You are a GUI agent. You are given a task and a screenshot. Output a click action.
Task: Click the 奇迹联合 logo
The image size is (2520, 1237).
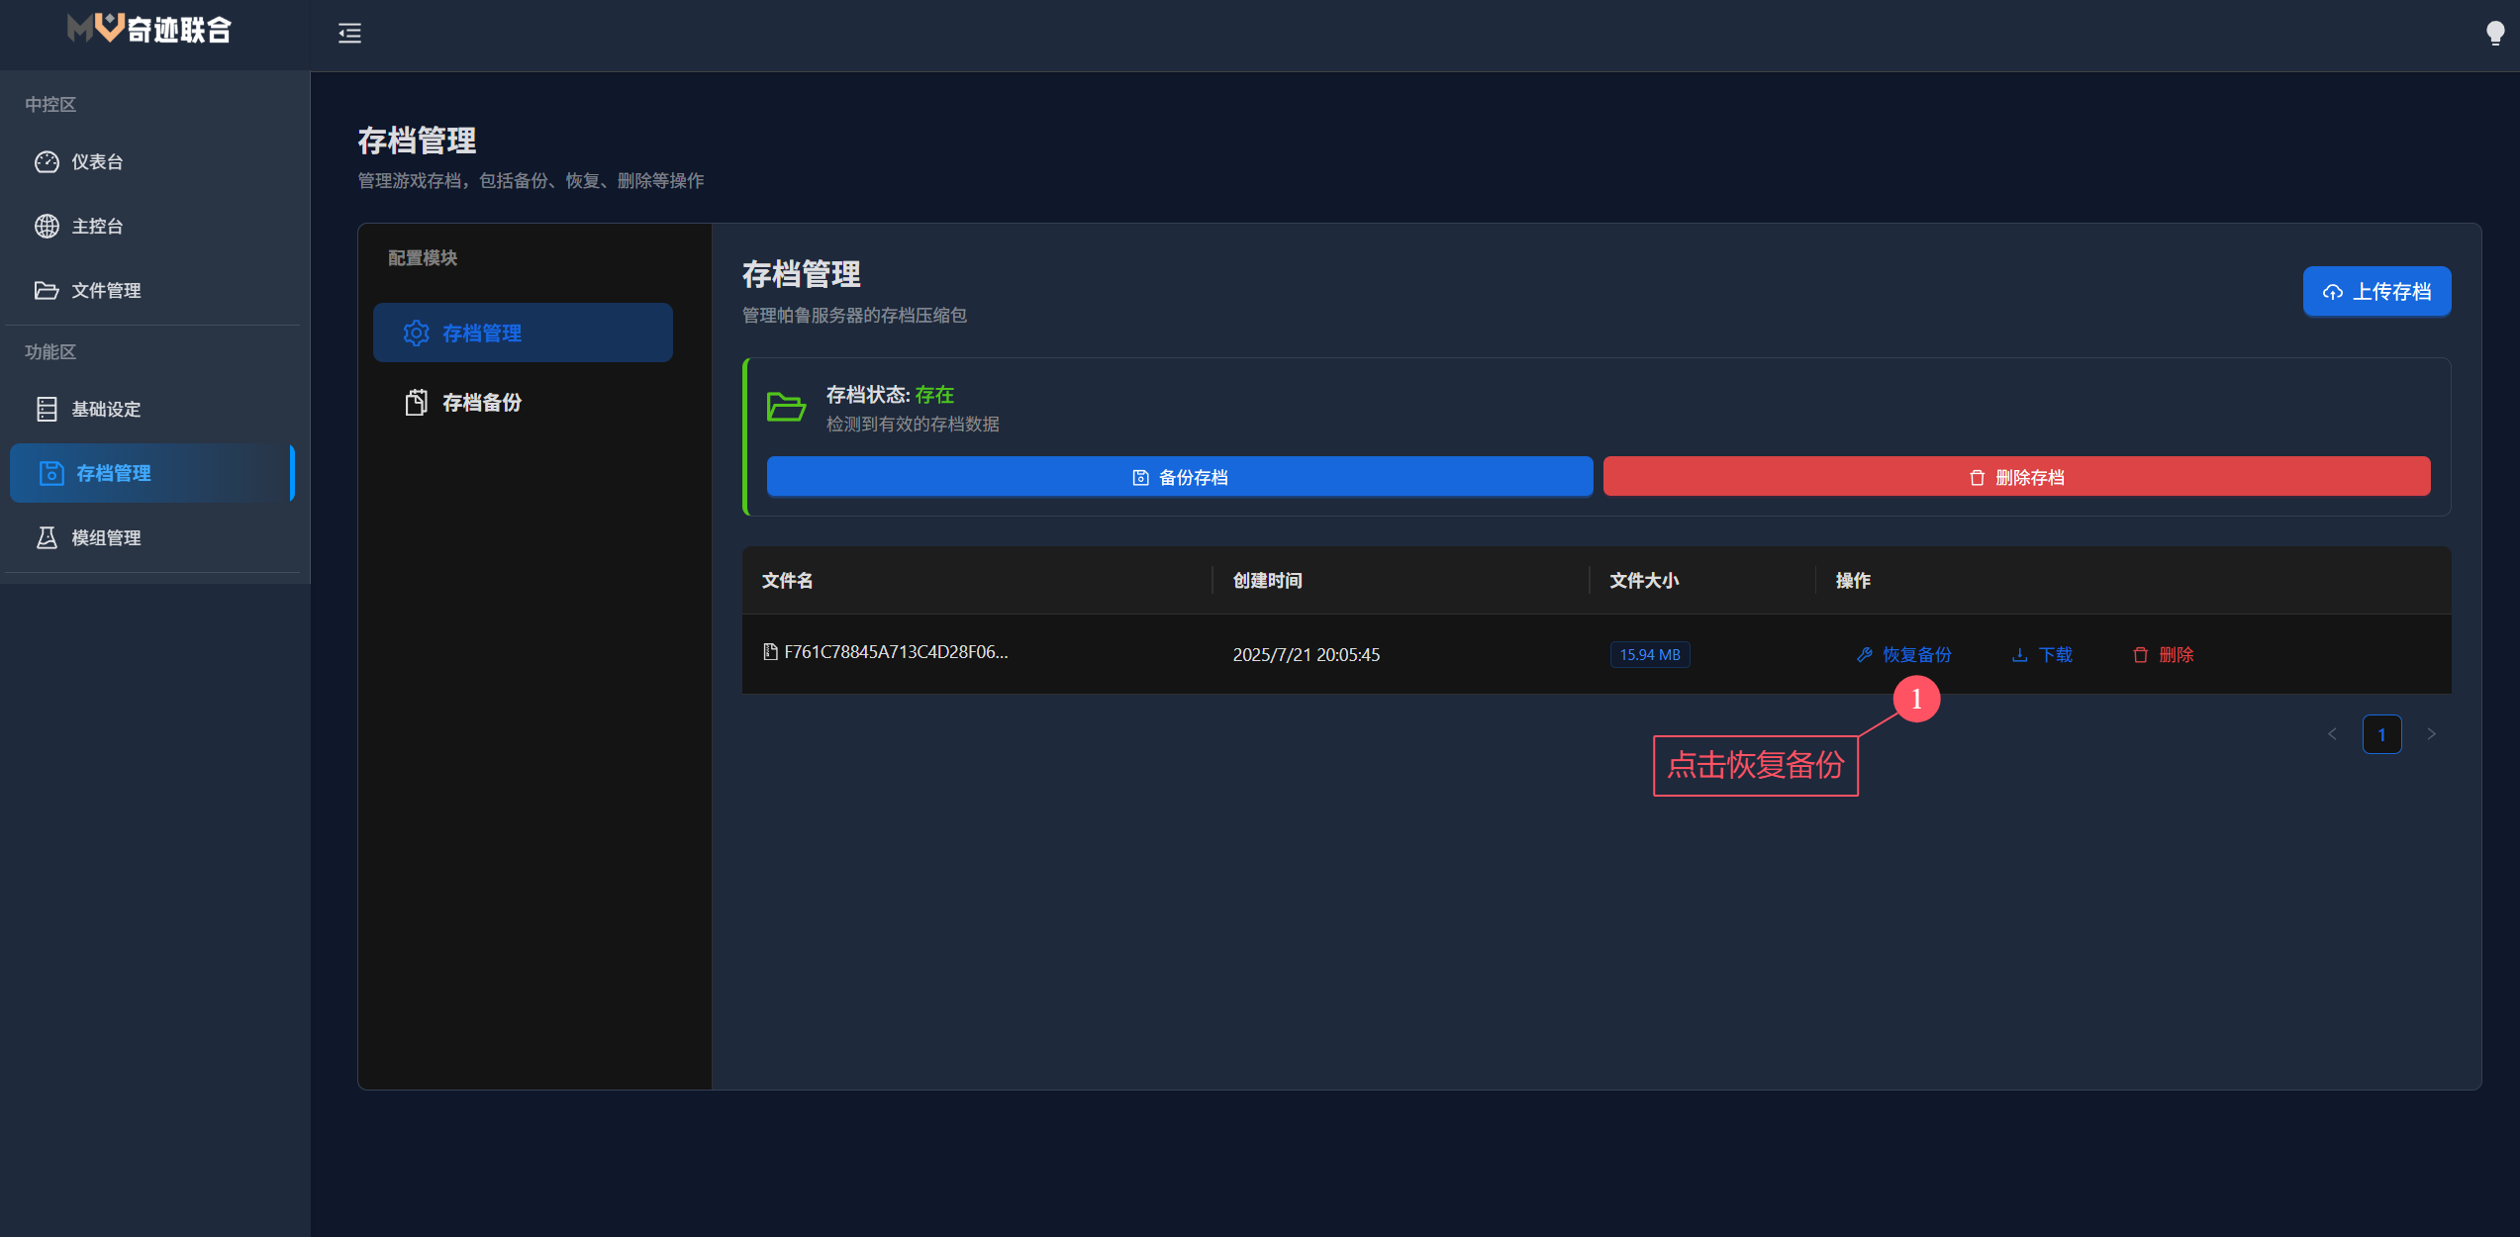click(149, 30)
